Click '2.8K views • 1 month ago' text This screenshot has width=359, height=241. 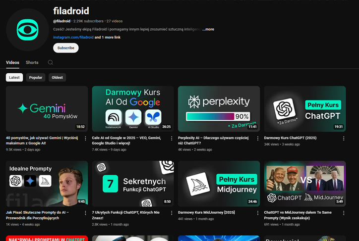111,225
